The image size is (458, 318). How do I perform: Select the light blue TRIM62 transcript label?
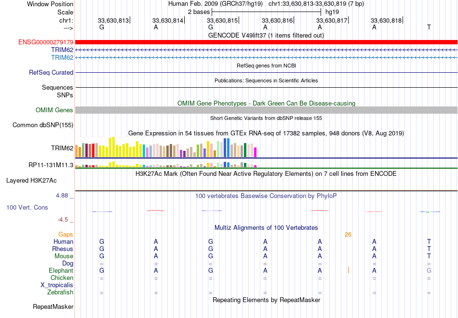pos(62,57)
